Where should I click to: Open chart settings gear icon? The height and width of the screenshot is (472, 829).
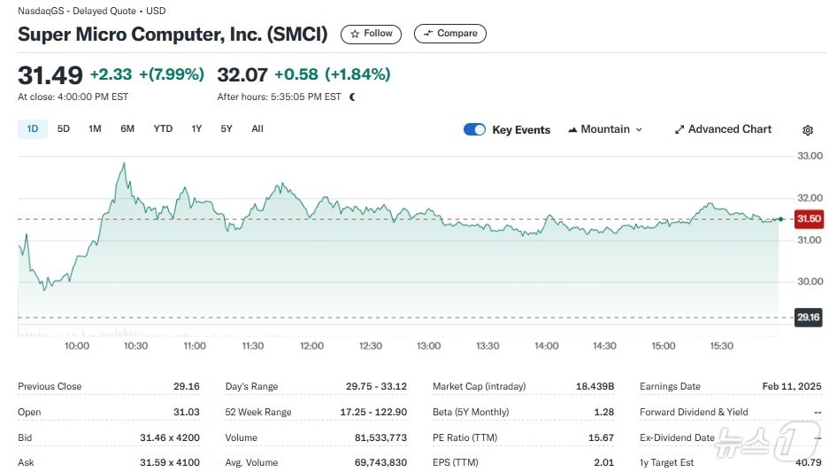[x=807, y=130]
